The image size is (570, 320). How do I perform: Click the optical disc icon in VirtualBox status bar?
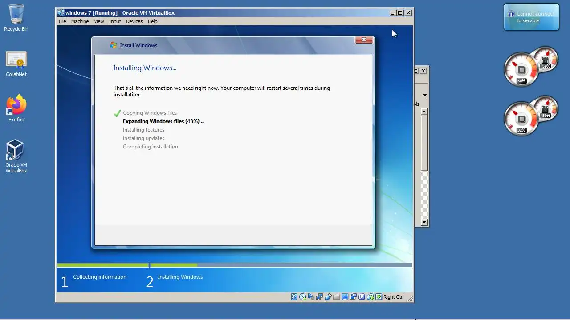tap(303, 297)
